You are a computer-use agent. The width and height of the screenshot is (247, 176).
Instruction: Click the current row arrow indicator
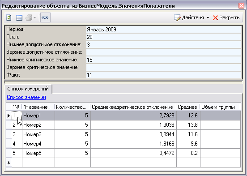(9, 116)
